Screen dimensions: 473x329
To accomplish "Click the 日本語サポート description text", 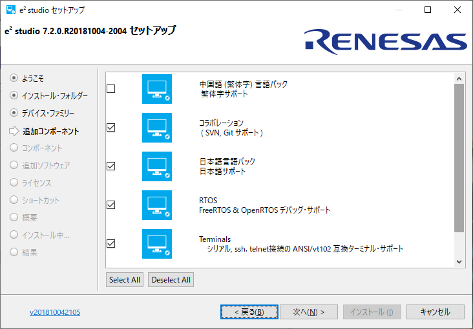I will click(223, 172).
